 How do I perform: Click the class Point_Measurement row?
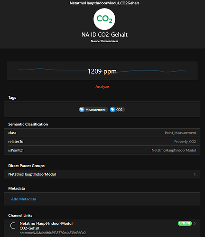pos(102,133)
